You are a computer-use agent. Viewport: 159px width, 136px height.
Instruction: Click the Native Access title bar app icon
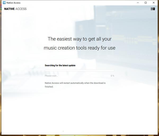click(4, 3)
